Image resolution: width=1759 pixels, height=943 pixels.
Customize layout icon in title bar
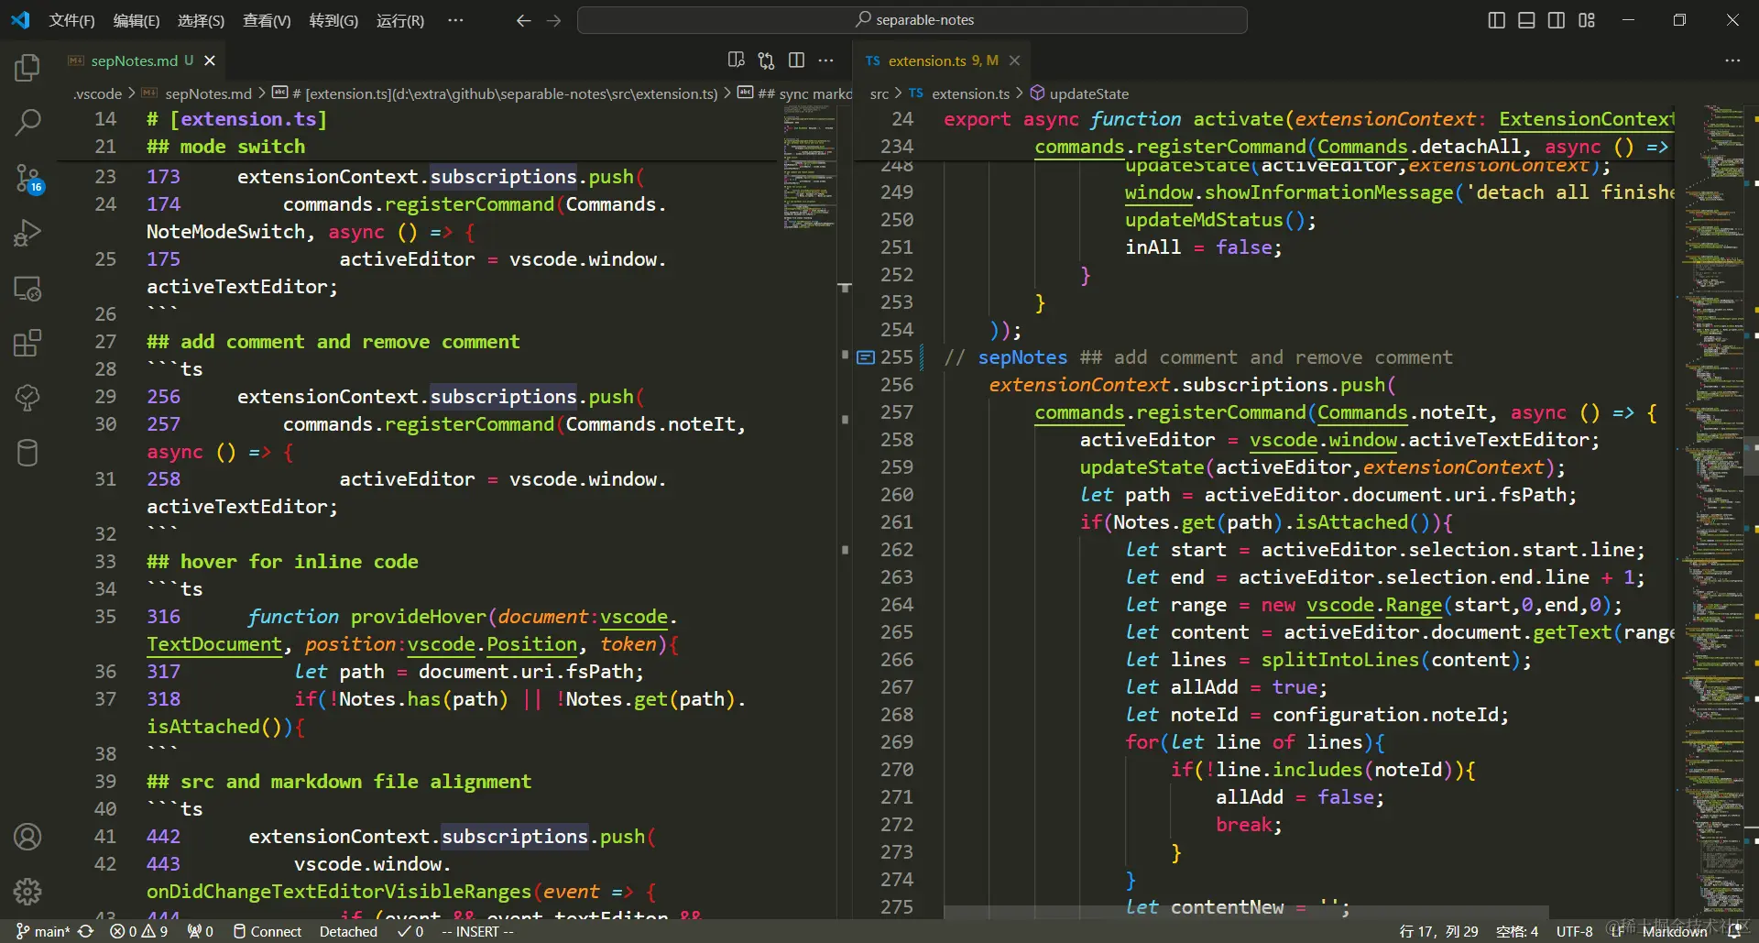click(x=1587, y=20)
